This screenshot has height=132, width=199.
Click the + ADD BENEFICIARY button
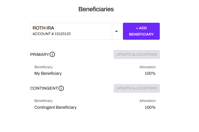141,31
